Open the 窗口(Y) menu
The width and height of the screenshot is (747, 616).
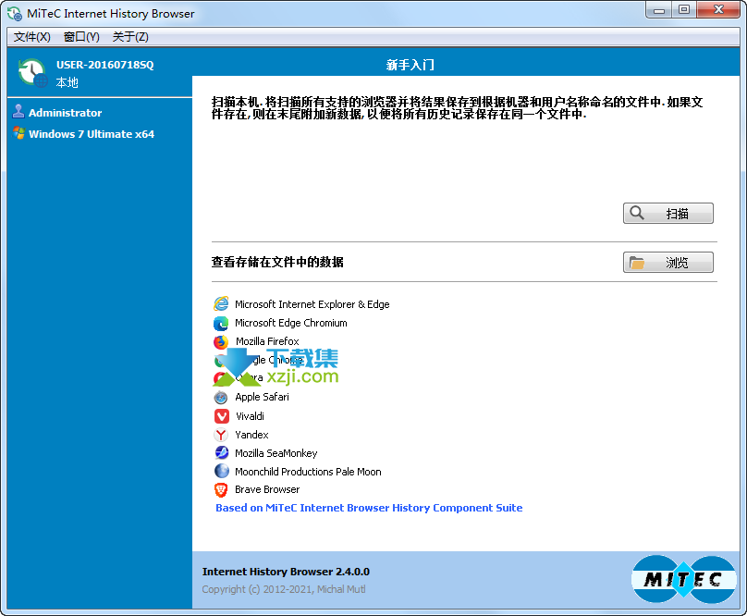tap(81, 37)
